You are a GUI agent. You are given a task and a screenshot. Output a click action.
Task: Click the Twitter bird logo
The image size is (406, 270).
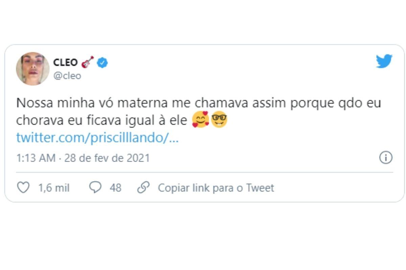click(x=384, y=61)
